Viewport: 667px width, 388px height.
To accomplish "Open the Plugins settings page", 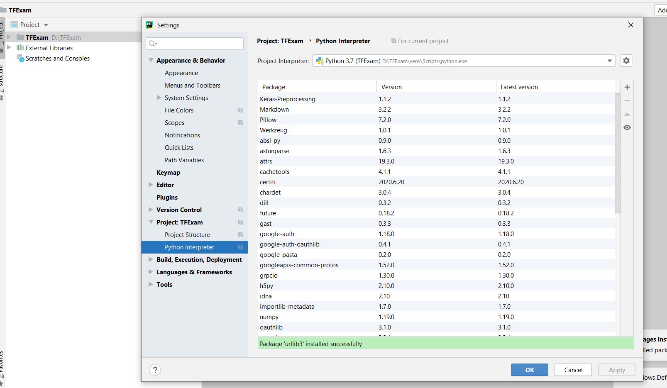I will [x=167, y=197].
